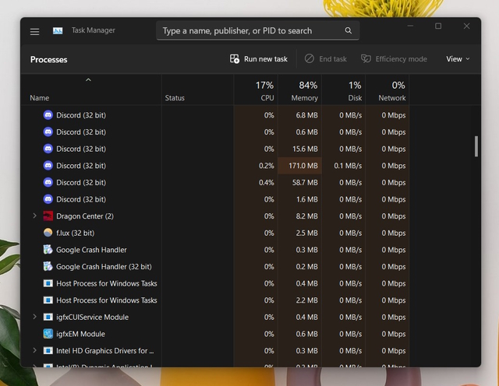Click the search magnifier icon
This screenshot has height=386, width=499.
[349, 30]
